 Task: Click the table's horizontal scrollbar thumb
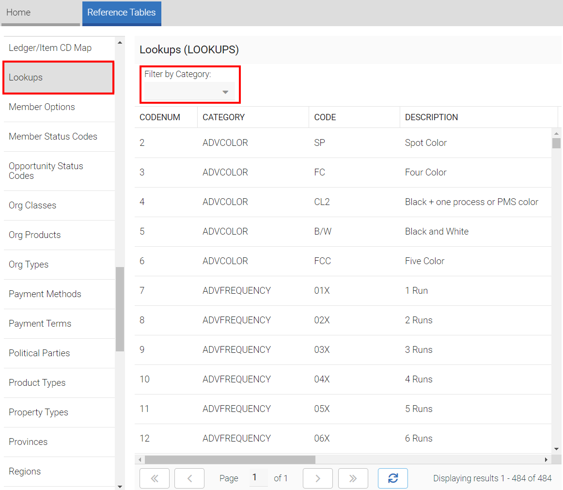point(230,459)
